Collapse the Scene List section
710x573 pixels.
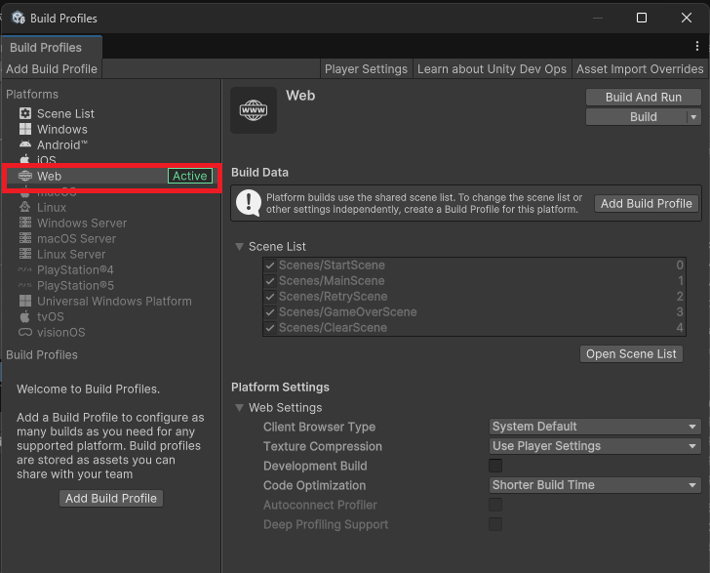tap(240, 247)
